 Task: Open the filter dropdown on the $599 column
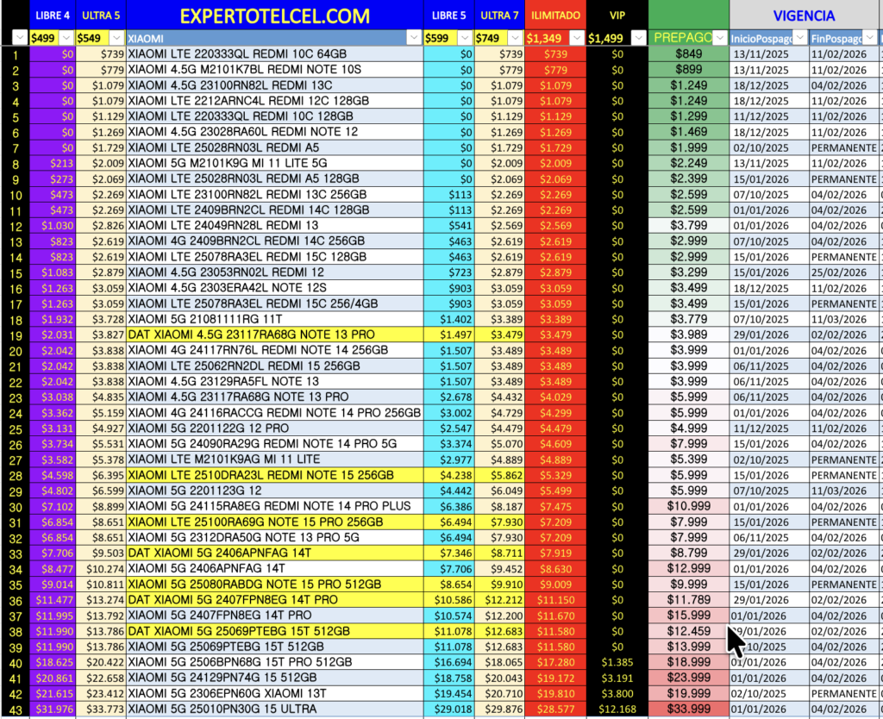[466, 38]
